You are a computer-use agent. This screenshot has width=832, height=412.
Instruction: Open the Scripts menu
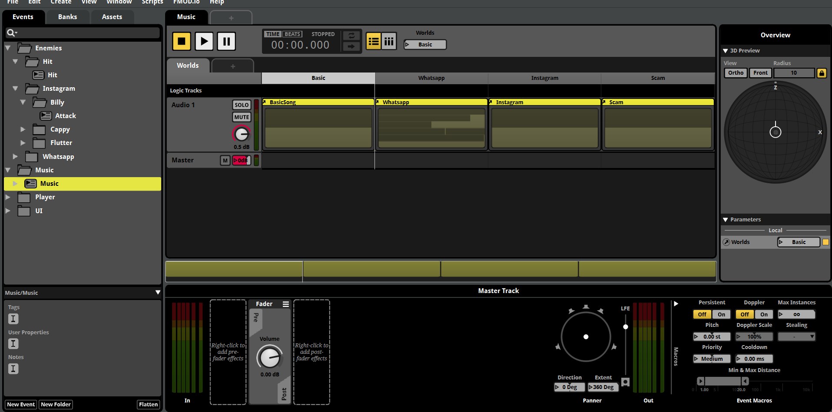[x=152, y=2]
